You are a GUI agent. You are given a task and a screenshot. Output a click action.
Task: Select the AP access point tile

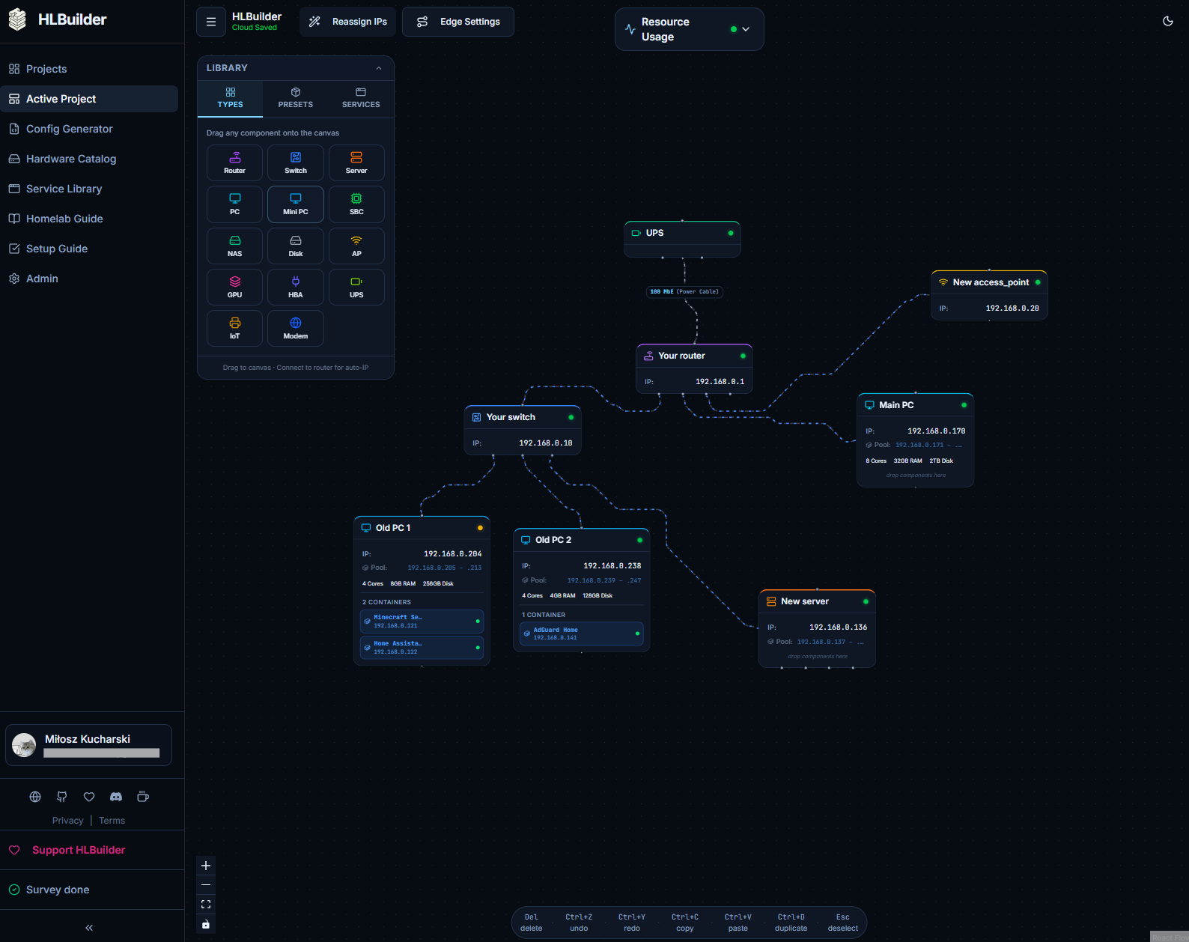pyautogui.click(x=356, y=246)
